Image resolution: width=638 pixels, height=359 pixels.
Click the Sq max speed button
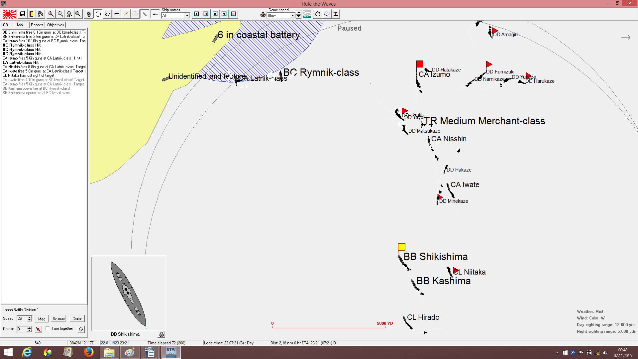point(59,319)
